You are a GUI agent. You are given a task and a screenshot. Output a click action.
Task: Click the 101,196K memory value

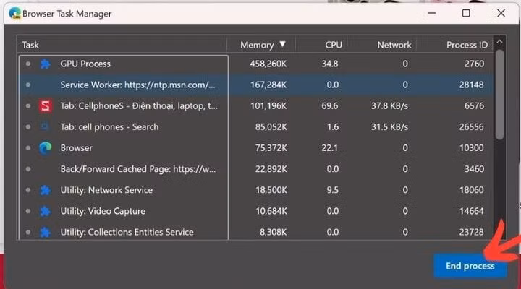[x=268, y=105]
